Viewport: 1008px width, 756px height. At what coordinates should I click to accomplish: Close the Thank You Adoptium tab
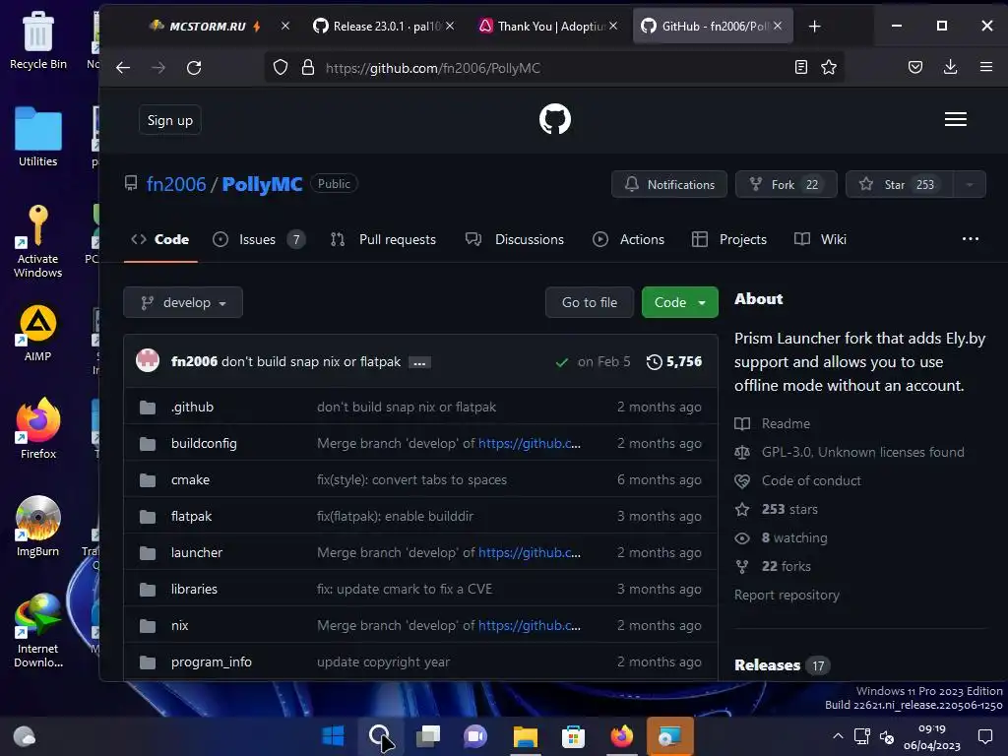613,26
